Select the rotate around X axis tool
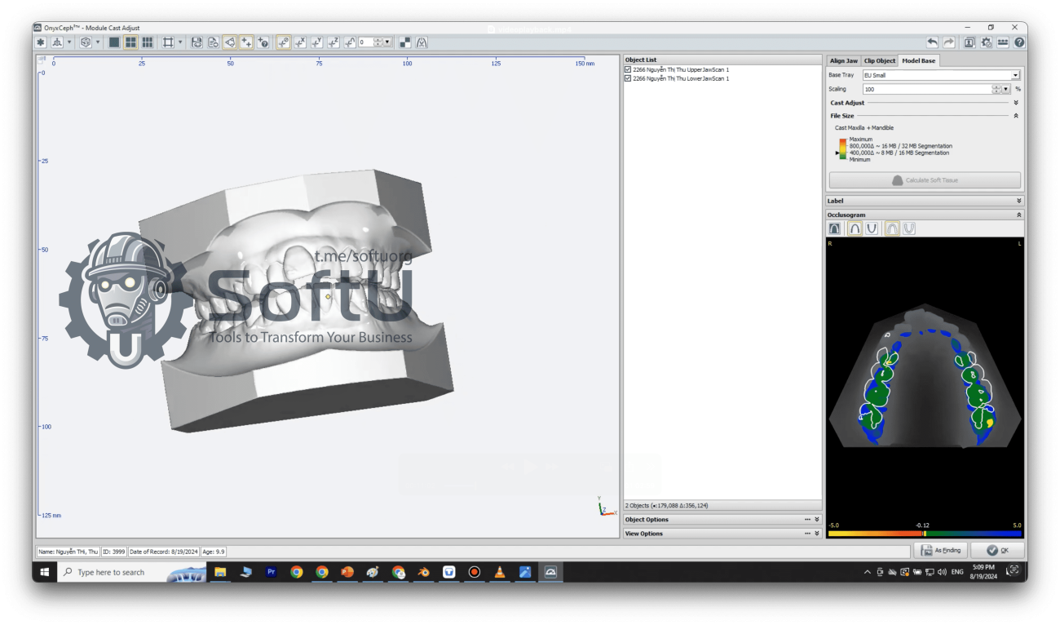The width and height of the screenshot is (1060, 625). 300,42
